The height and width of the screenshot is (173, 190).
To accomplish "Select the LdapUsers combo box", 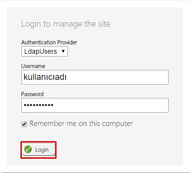I will 45,51.
